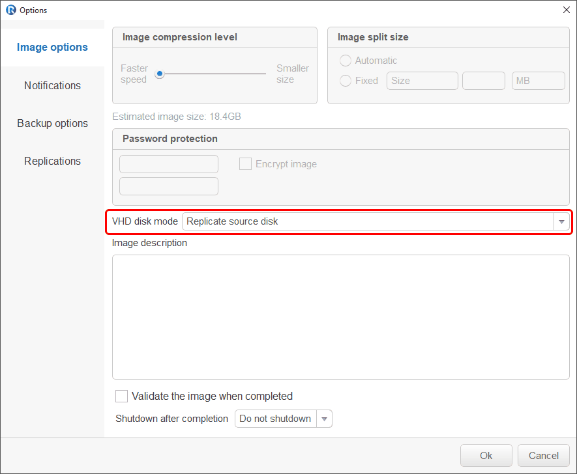Close the Options dialog window
The image size is (577, 474).
point(567,10)
